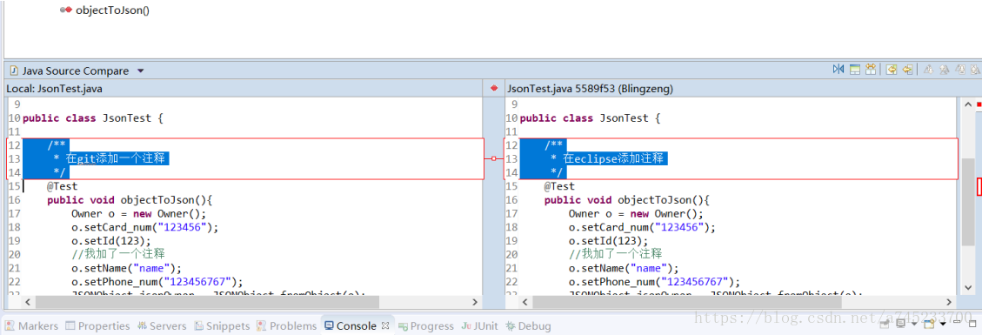Viewport: 982px width, 335px height.
Task: Click 'public class JsonTest {' in right pane
Action: (x=591, y=117)
